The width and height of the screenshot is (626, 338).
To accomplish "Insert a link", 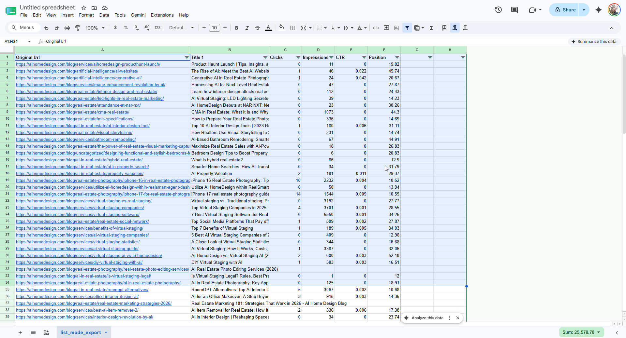I will [x=376, y=28].
